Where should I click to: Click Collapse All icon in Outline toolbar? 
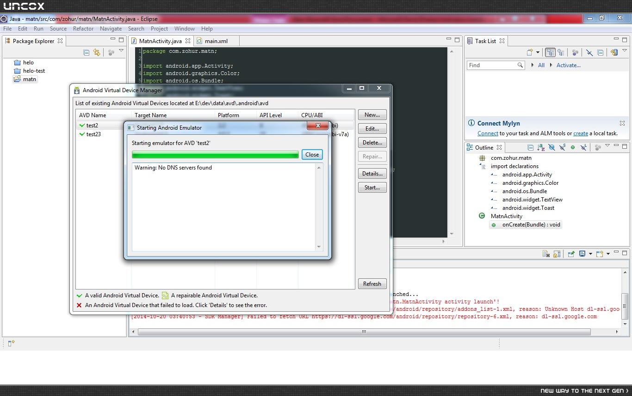530,147
